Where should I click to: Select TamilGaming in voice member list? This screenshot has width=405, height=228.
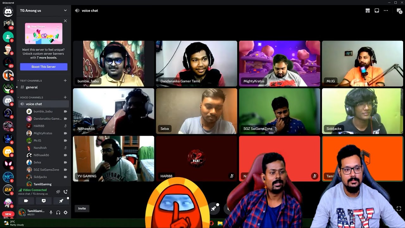[x=47, y=184]
